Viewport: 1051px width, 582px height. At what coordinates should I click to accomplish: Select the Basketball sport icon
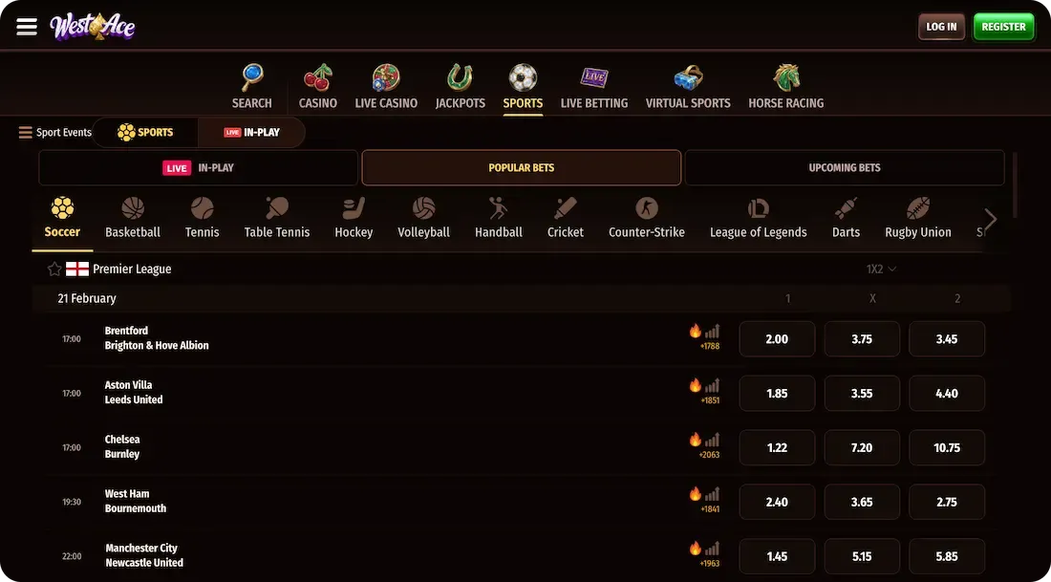coord(133,208)
